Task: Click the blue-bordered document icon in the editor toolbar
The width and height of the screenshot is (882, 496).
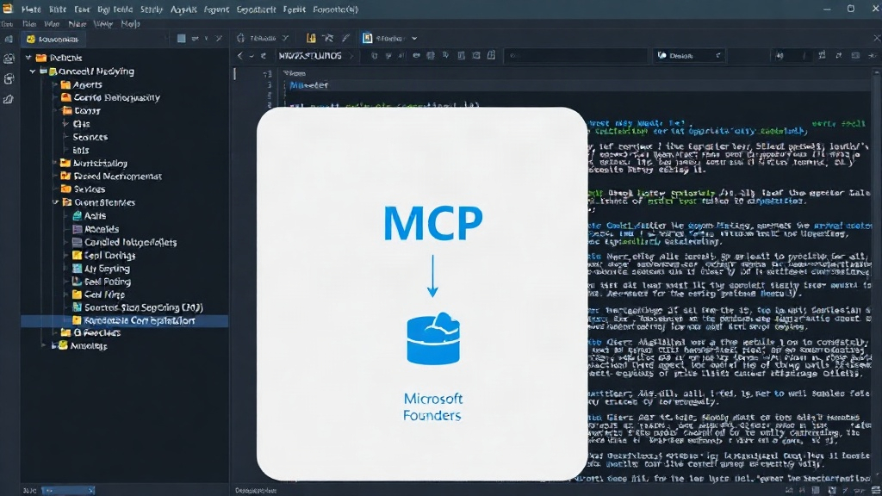Action: [x=367, y=38]
